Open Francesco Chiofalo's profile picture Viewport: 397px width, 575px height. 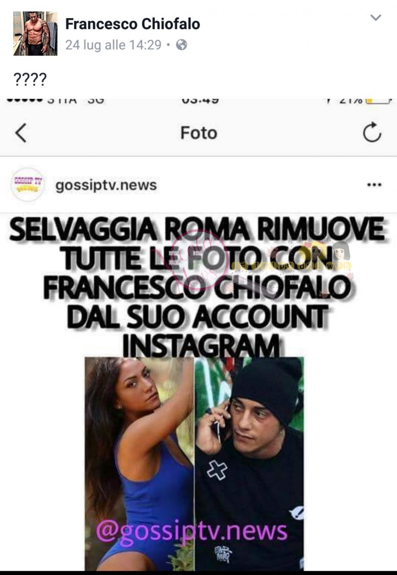click(x=35, y=34)
